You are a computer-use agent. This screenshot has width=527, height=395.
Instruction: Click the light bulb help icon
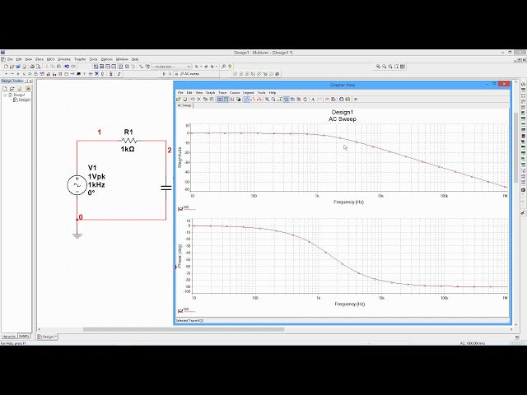(x=230, y=67)
